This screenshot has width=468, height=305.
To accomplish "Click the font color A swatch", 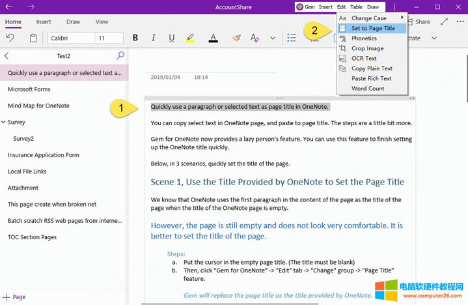I will coord(213,38).
